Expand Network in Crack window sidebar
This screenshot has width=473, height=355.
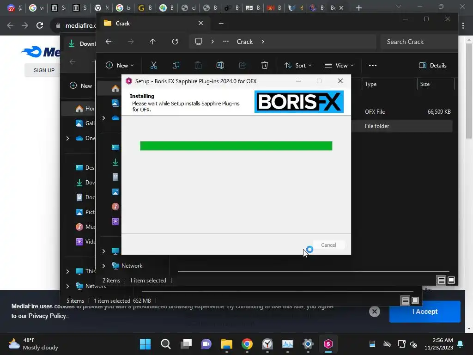click(x=104, y=266)
